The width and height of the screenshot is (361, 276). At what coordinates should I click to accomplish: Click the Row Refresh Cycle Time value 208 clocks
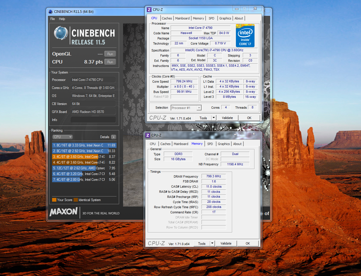tap(214, 207)
